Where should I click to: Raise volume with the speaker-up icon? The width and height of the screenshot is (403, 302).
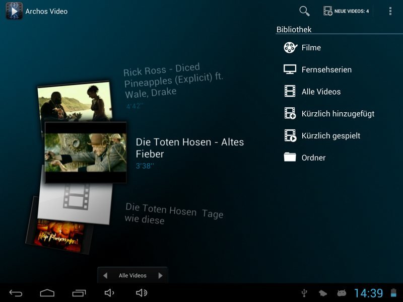pos(142,293)
